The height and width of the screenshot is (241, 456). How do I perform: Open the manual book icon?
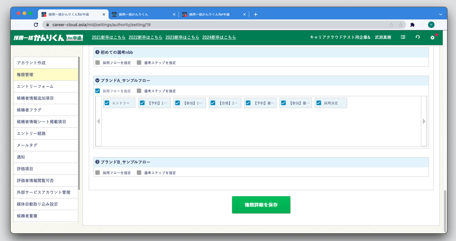click(403, 37)
